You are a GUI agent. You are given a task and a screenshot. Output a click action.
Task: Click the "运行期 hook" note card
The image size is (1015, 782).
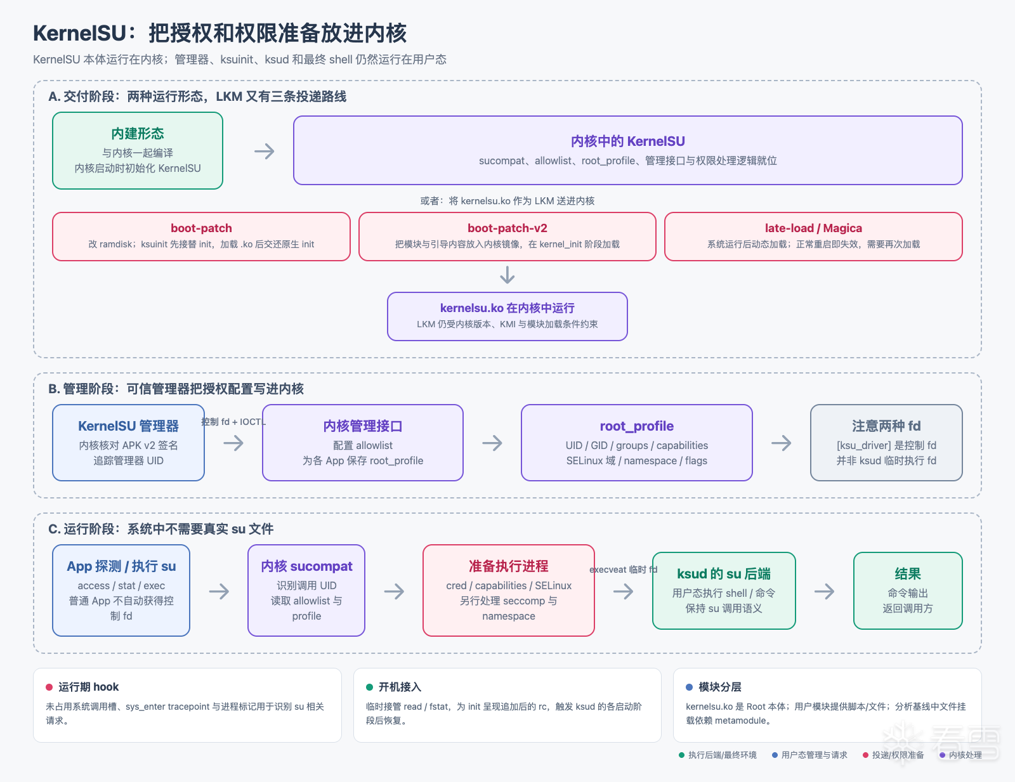click(187, 705)
